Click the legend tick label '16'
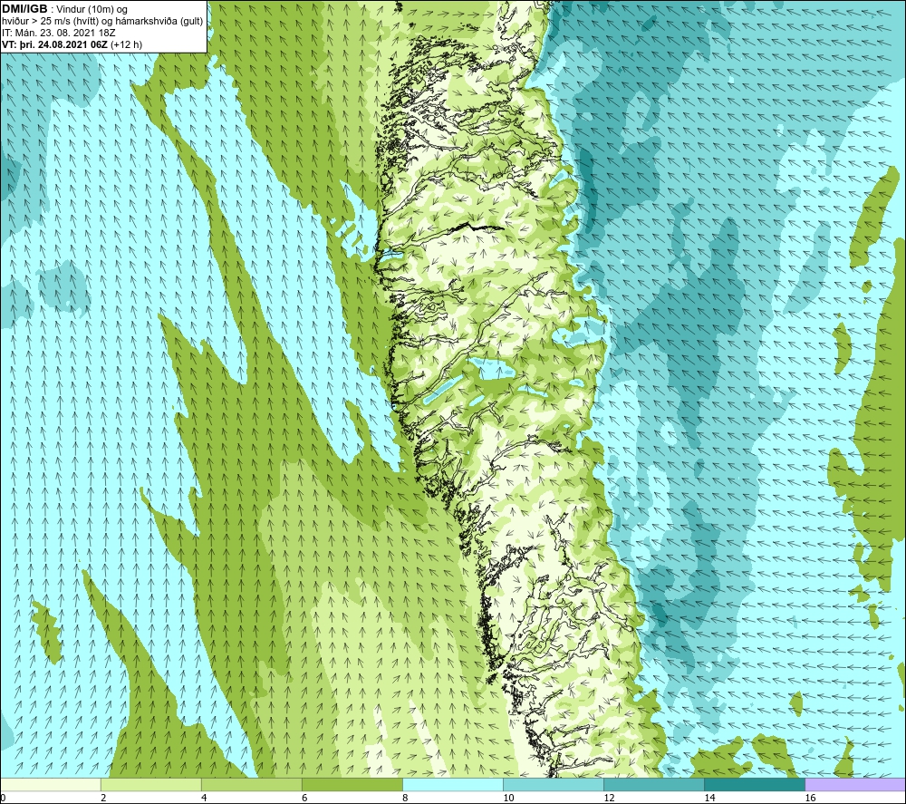 pos(810,799)
